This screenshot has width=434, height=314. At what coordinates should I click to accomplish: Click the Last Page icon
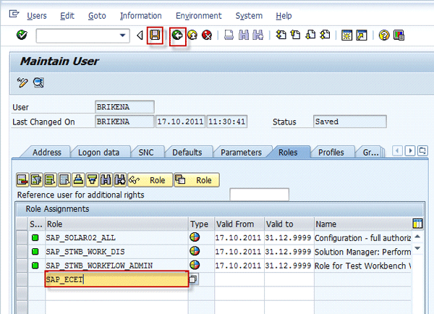(325, 35)
